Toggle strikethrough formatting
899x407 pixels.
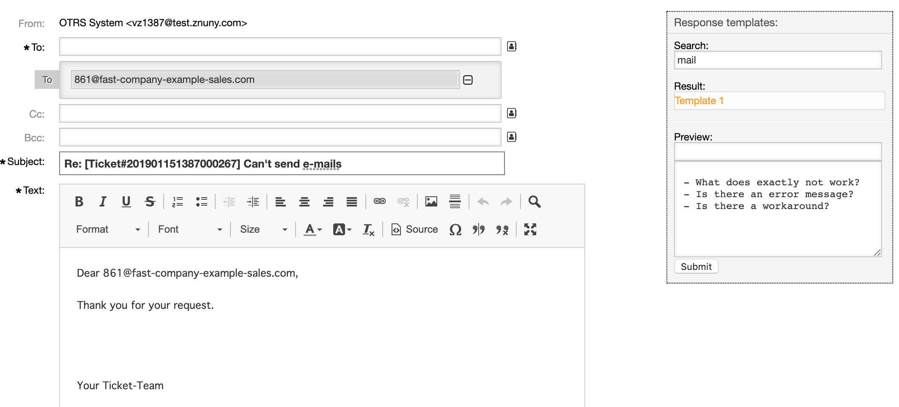(150, 202)
